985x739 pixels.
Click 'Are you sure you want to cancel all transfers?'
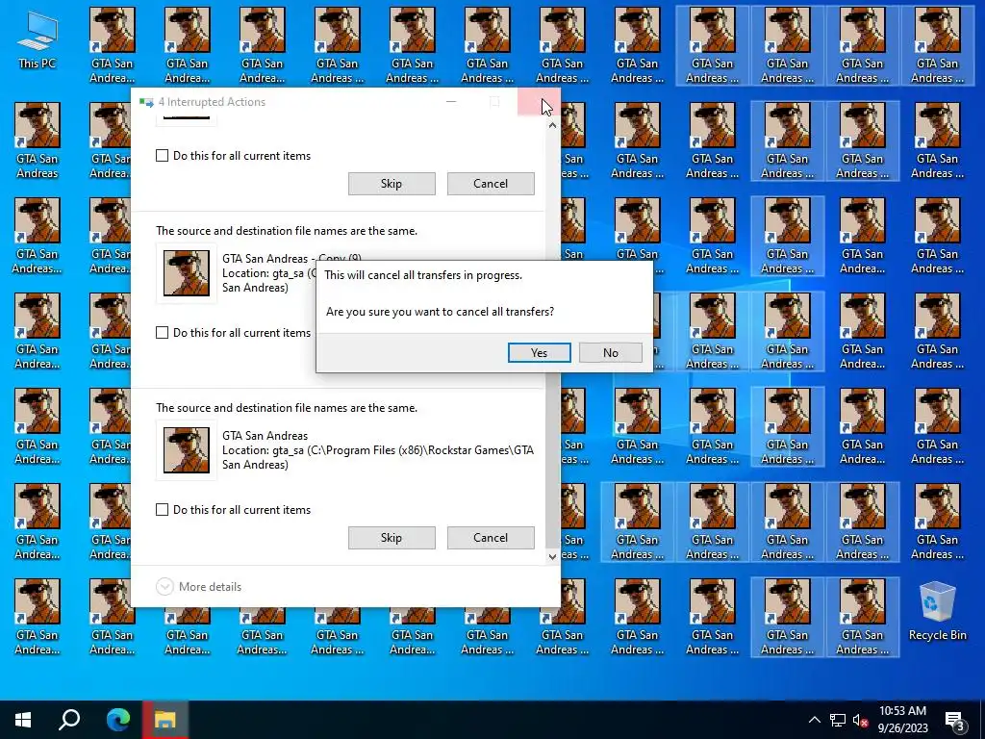tap(440, 312)
